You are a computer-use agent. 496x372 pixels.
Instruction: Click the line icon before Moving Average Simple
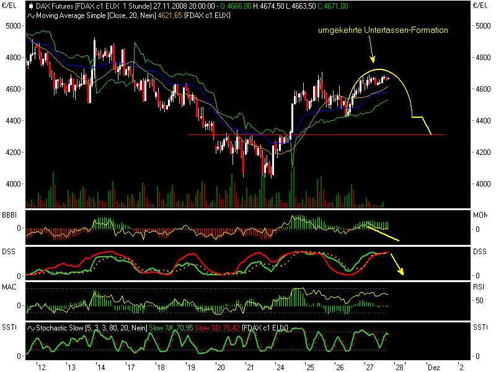(x=31, y=15)
